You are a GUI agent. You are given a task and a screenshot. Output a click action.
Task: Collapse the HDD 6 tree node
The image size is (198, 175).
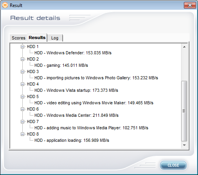click(x=22, y=109)
